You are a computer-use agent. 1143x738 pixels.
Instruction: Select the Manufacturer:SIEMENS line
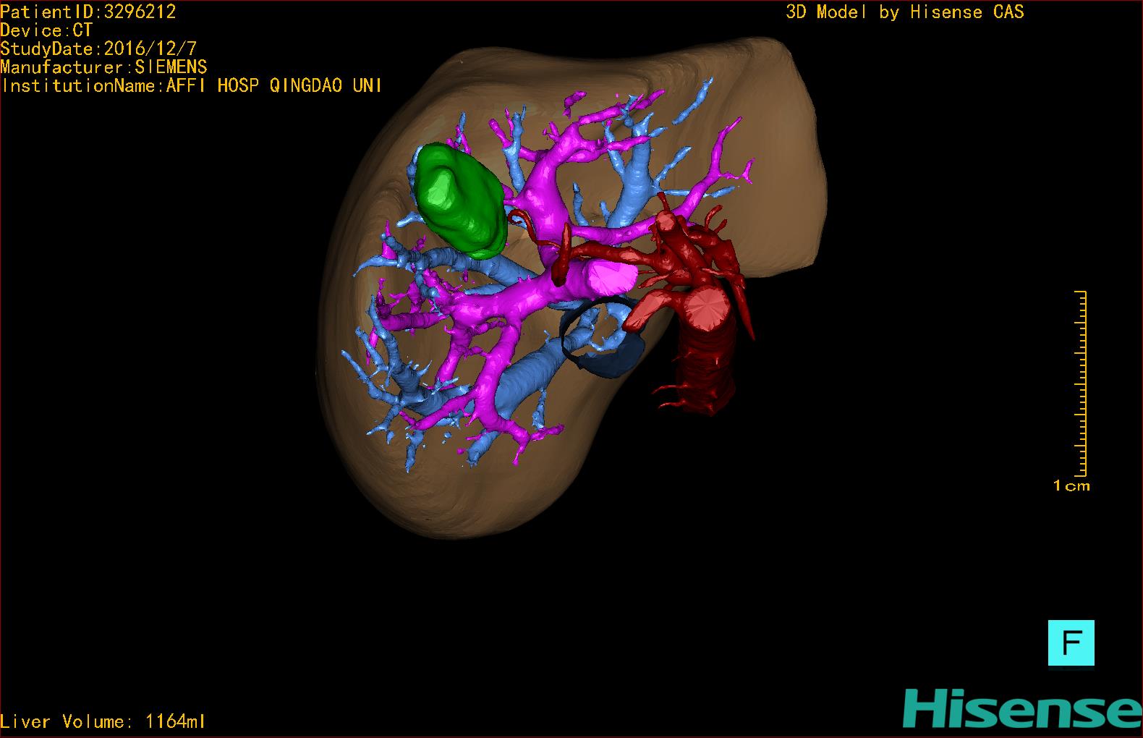point(104,67)
